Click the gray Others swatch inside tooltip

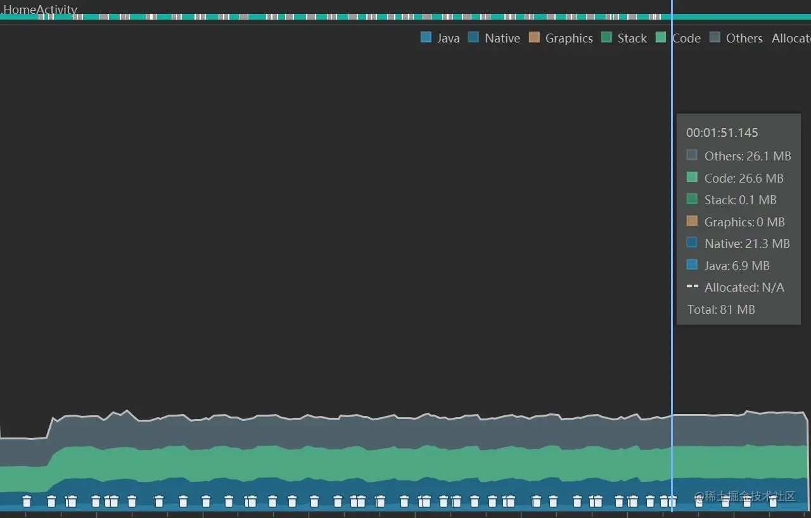coord(692,155)
